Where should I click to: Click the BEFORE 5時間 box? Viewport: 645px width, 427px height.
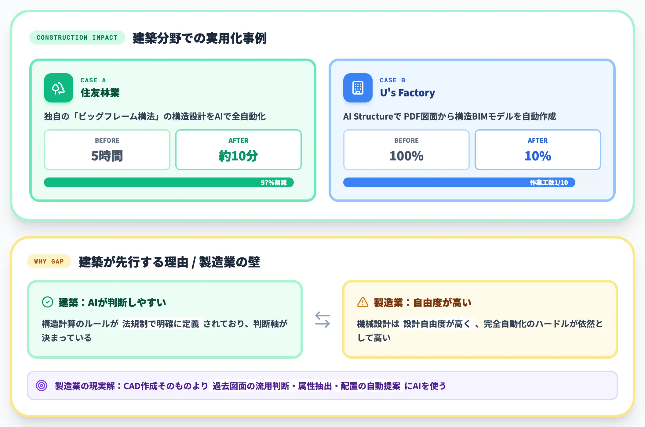pos(107,150)
